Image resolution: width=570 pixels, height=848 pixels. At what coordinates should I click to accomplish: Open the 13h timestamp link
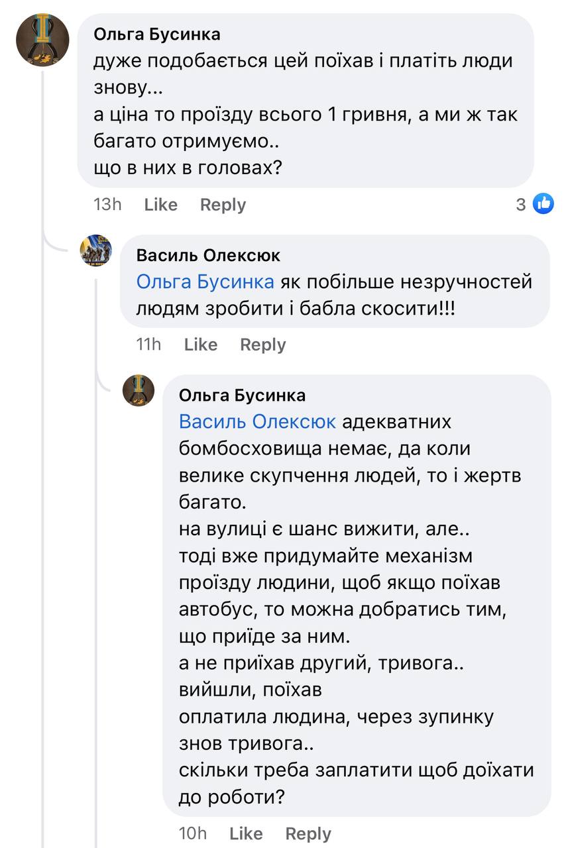tap(107, 205)
